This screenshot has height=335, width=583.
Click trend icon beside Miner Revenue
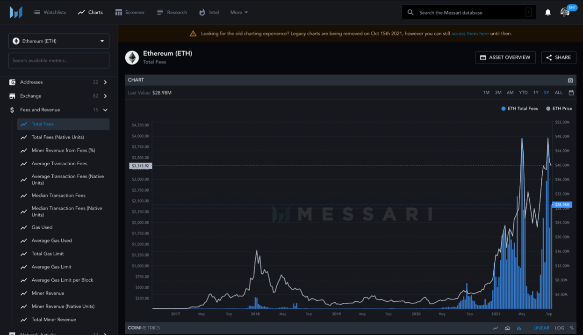coord(24,293)
